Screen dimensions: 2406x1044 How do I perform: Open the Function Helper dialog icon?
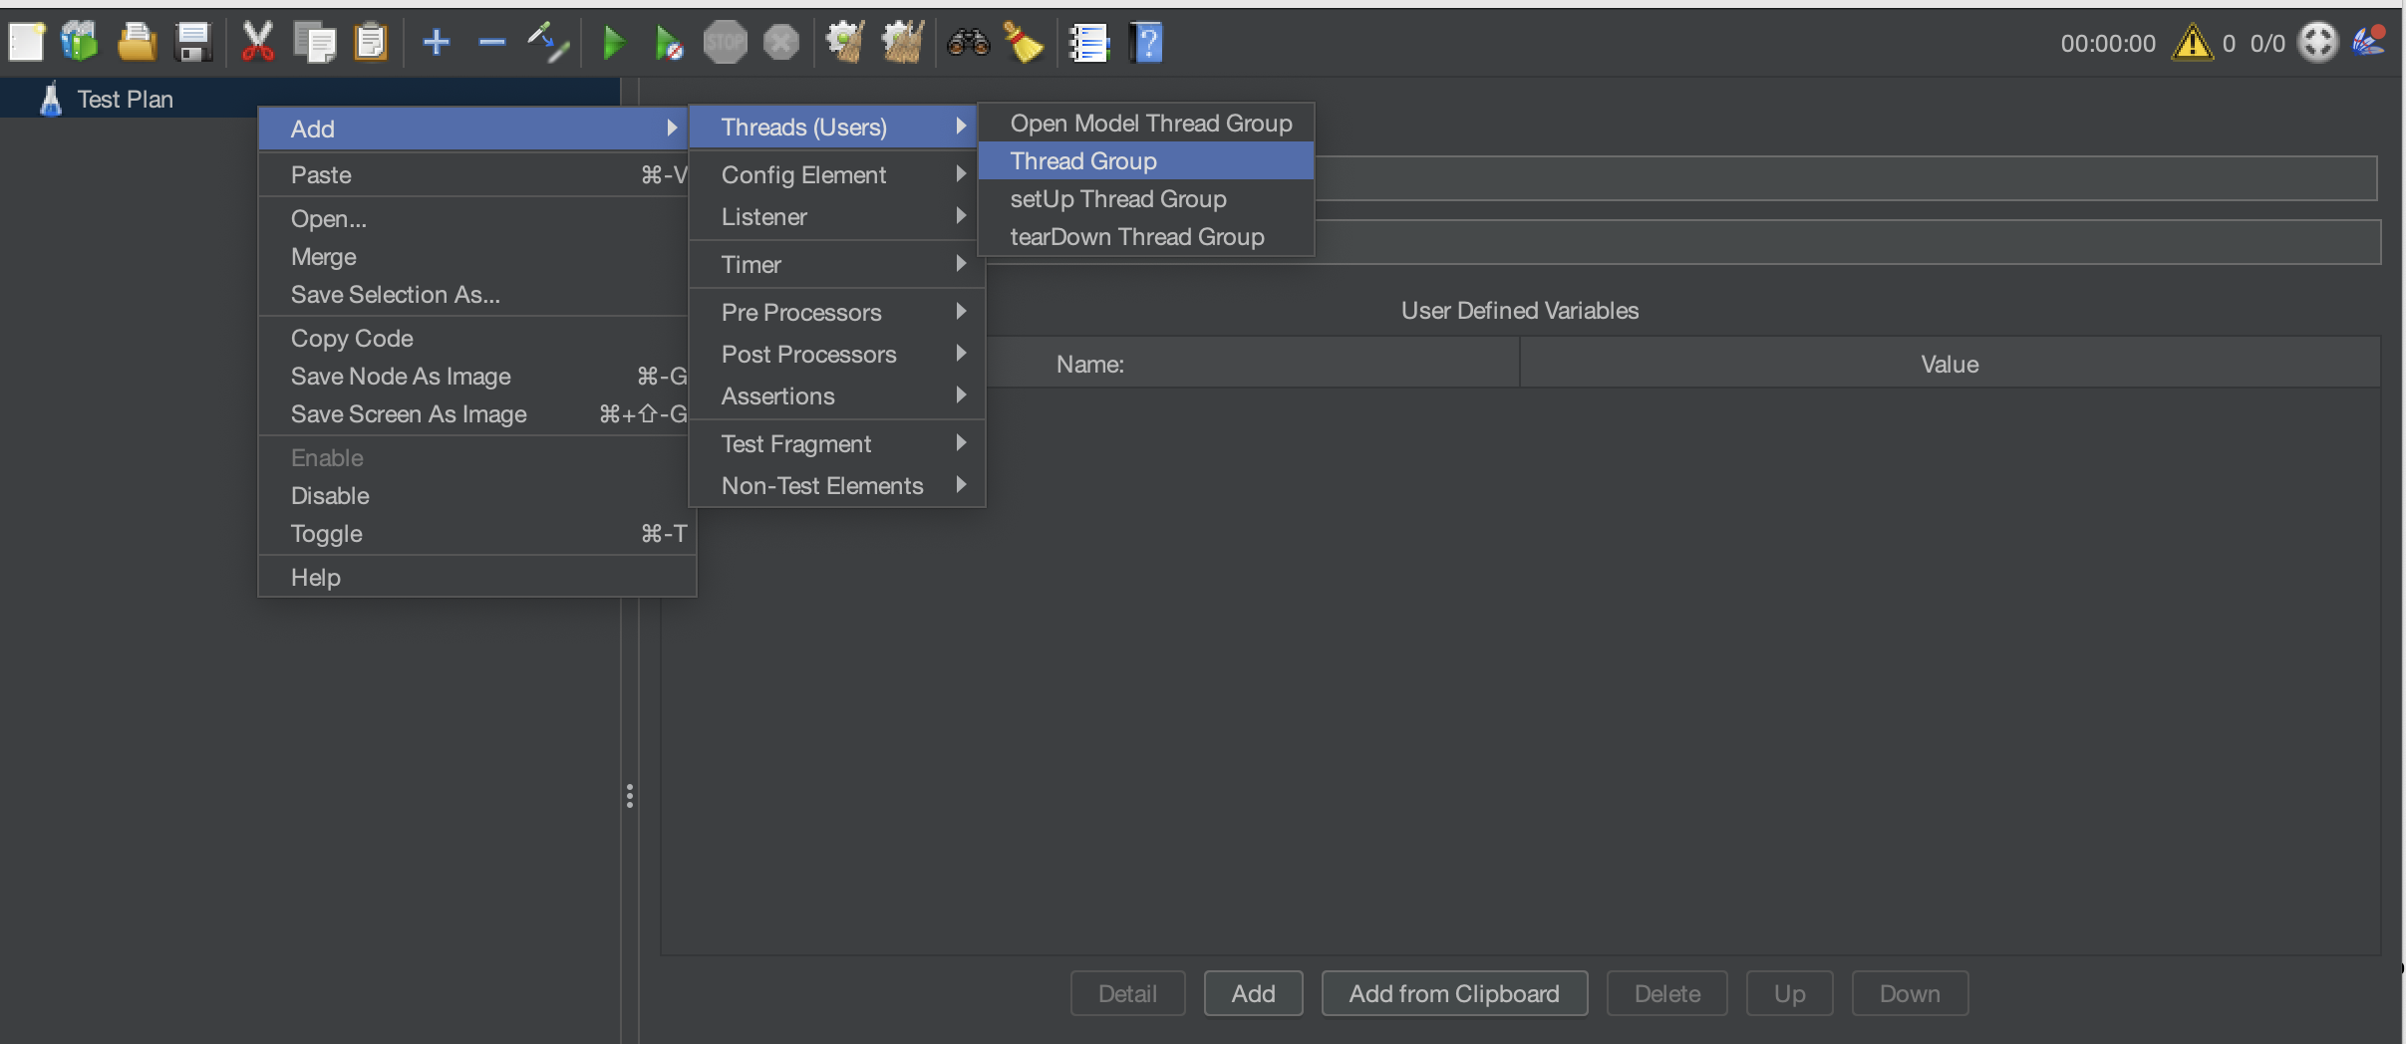pyautogui.click(x=1088, y=42)
